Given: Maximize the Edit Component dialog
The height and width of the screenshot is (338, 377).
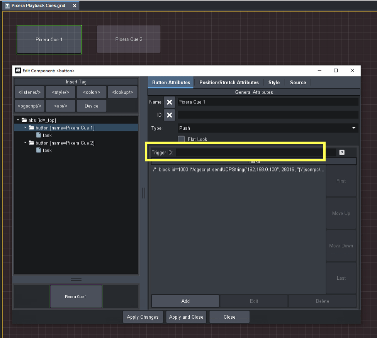Looking at the screenshot, I should (x=336, y=70).
